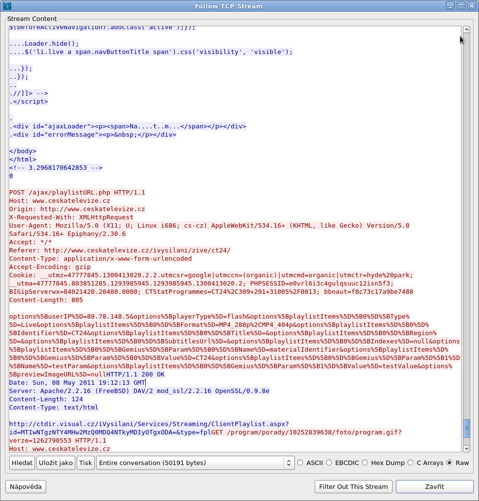479x501 pixels.
Task: Click the Content-Length: 805 line
Action: [x=46, y=300]
